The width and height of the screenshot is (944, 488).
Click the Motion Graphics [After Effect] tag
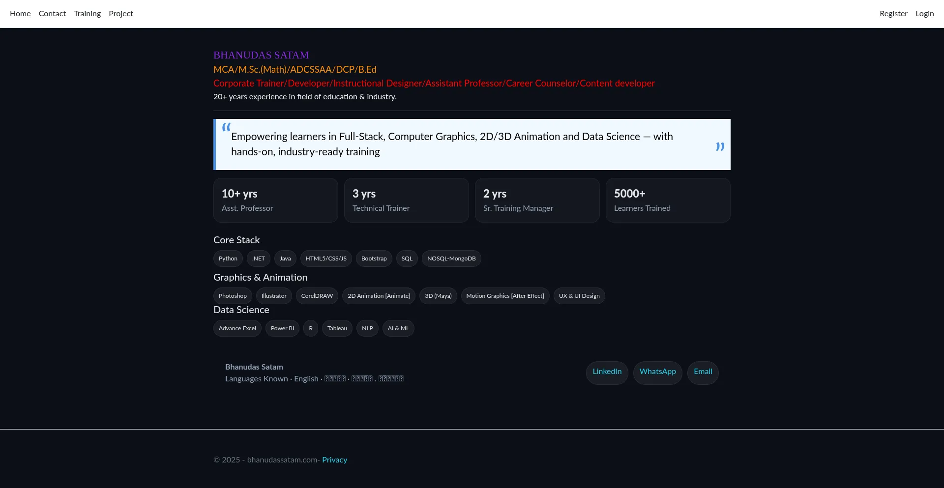point(505,296)
